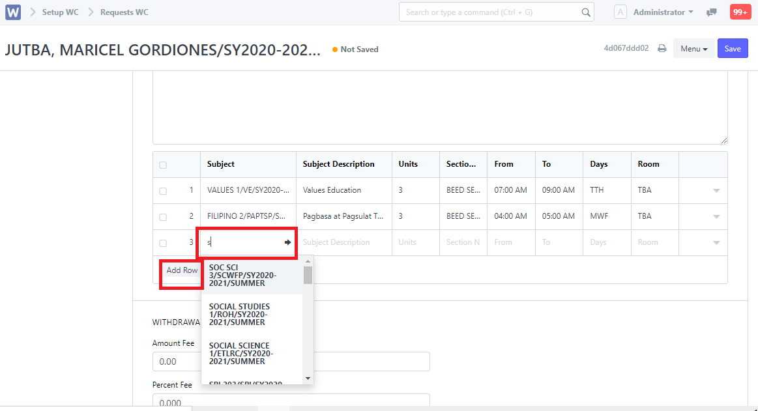The image size is (758, 411).
Task: Click the suggestion list scrollbar thumb
Action: [308, 275]
